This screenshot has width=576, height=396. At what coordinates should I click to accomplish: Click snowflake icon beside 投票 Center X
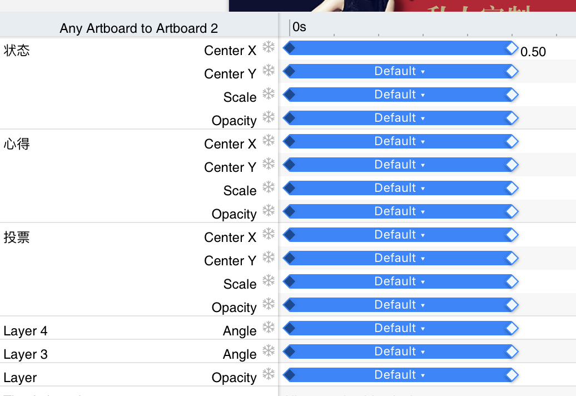(x=269, y=234)
